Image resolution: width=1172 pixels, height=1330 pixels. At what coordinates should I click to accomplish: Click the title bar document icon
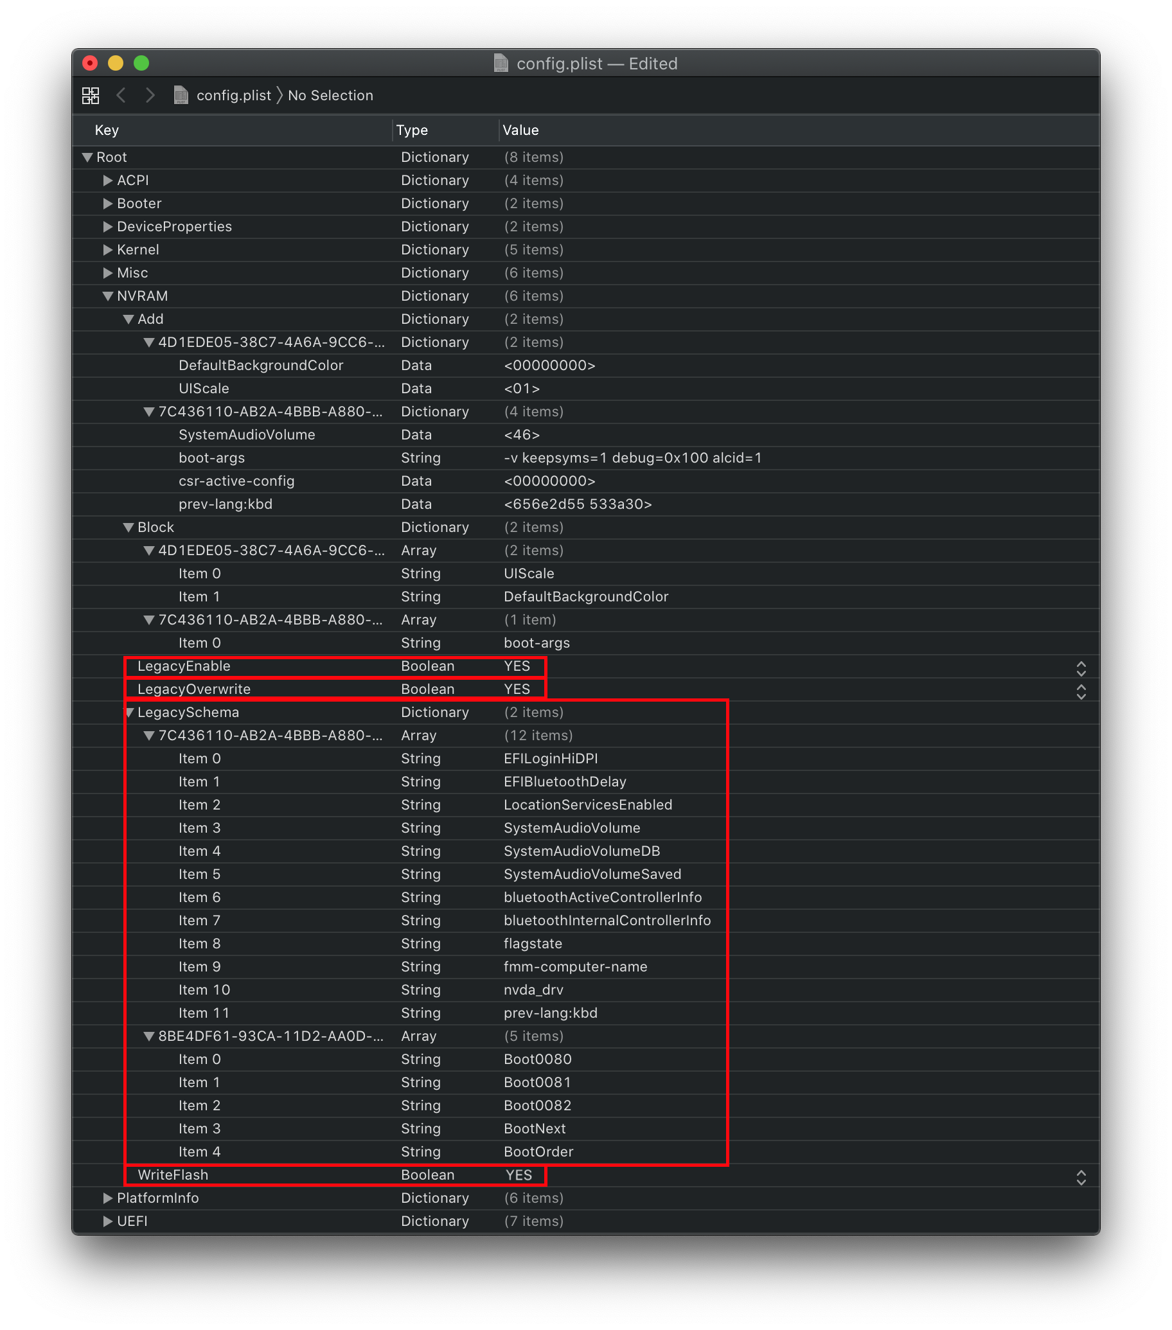501,63
